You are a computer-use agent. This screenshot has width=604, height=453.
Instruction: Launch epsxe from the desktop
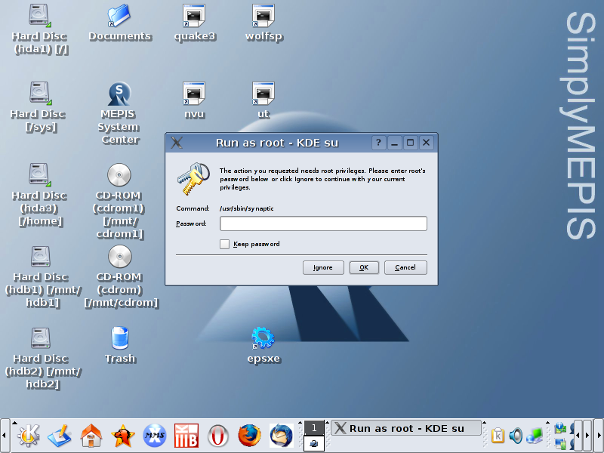click(x=263, y=337)
